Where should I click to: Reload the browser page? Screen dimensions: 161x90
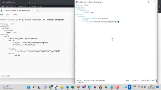[11, 6]
